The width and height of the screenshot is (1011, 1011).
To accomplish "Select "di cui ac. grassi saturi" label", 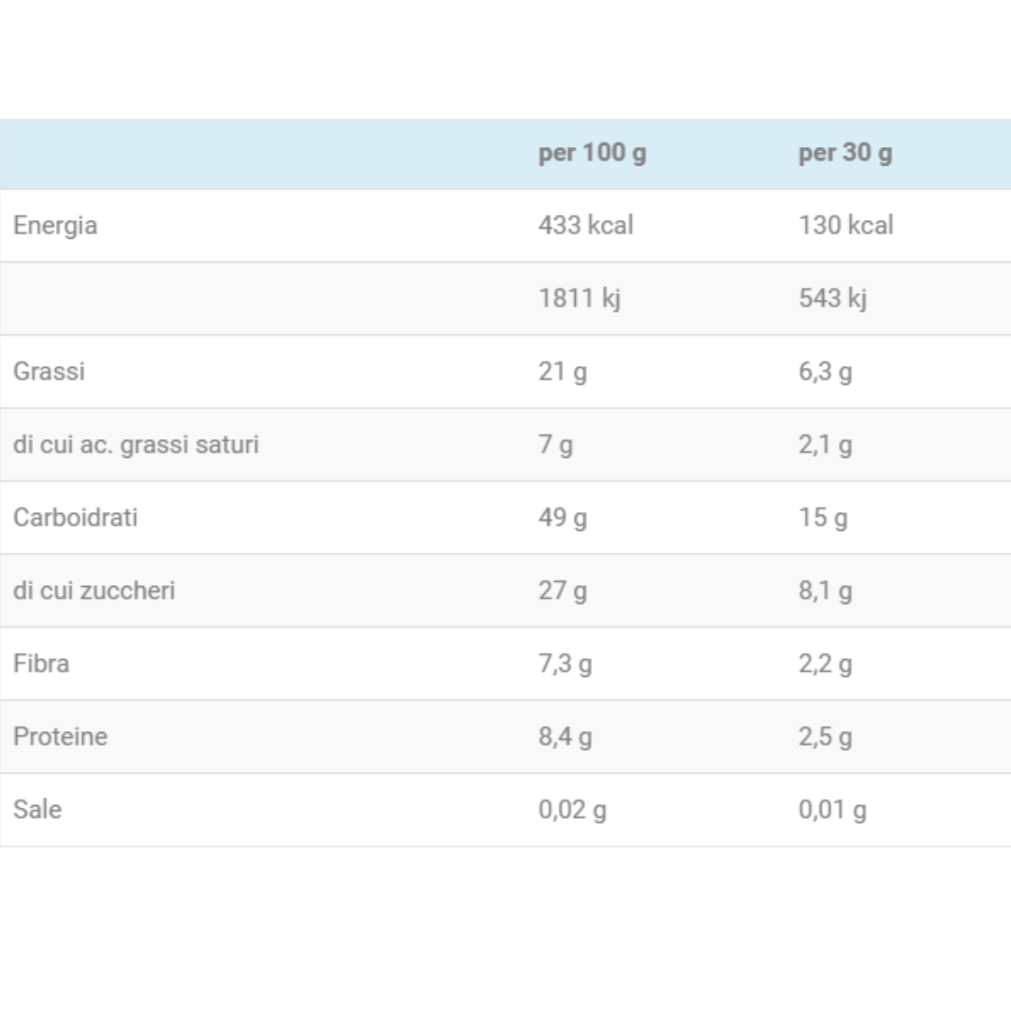I will pyautogui.click(x=136, y=445).
